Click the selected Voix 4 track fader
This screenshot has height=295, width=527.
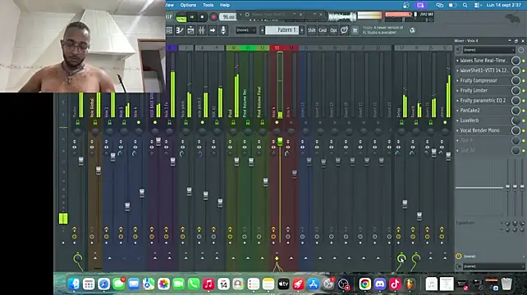[x=280, y=142]
